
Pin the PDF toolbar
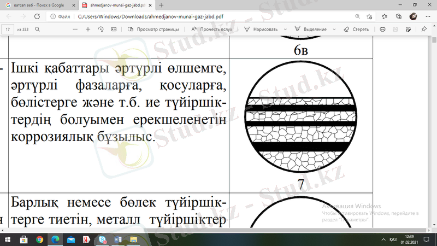coord(424,30)
